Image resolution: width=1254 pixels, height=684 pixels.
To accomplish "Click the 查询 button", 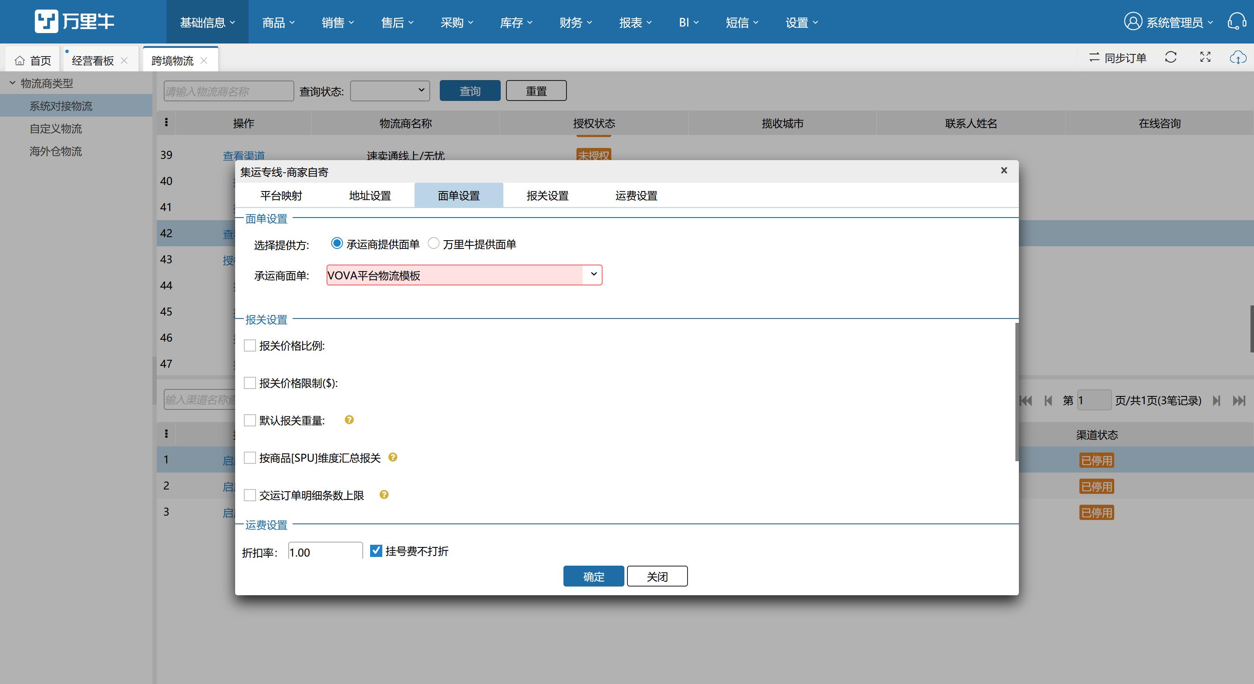I will click(x=470, y=91).
